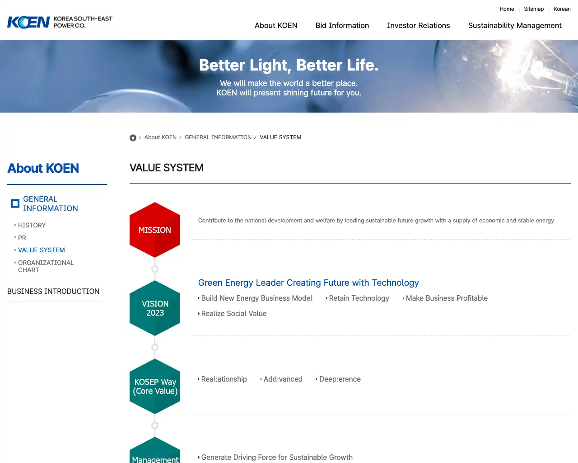The image size is (578, 463).
Task: Expand the BUSINESS INTRODUCTION sidebar section
Action: click(53, 291)
